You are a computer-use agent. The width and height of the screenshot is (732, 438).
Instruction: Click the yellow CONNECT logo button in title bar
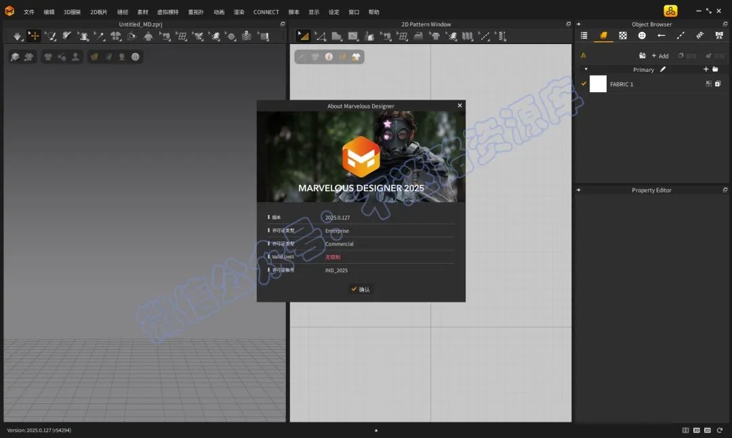pyautogui.click(x=670, y=11)
